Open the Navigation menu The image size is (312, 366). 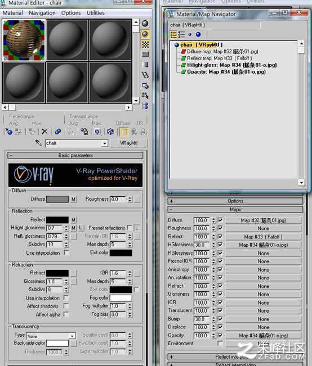[42, 13]
